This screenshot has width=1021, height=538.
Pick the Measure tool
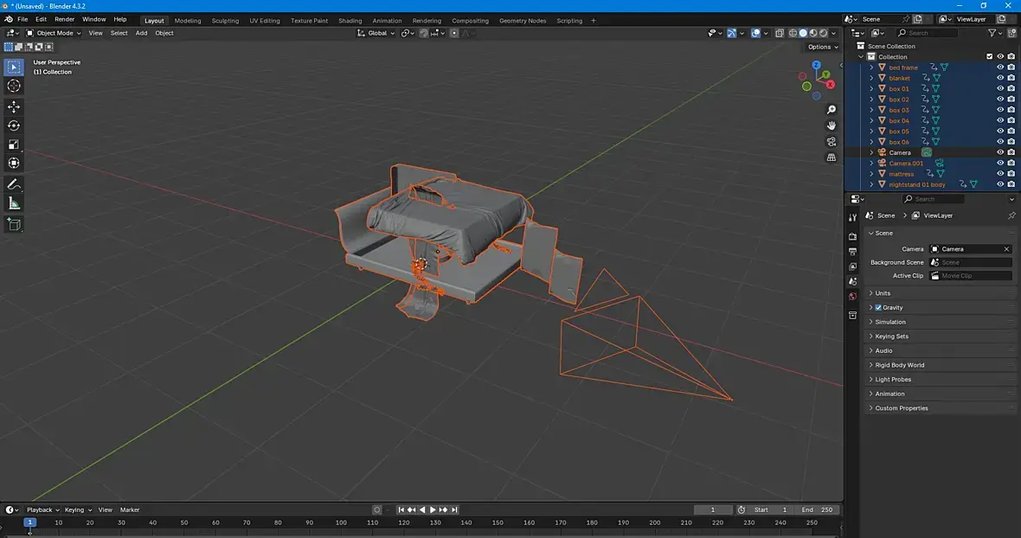tap(14, 203)
